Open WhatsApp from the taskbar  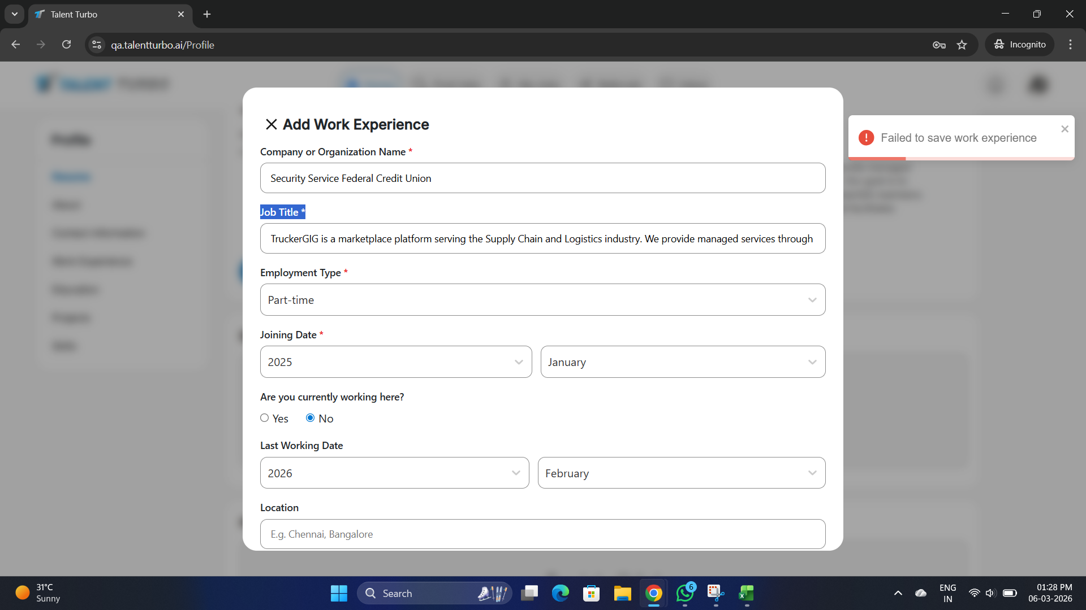tap(684, 593)
